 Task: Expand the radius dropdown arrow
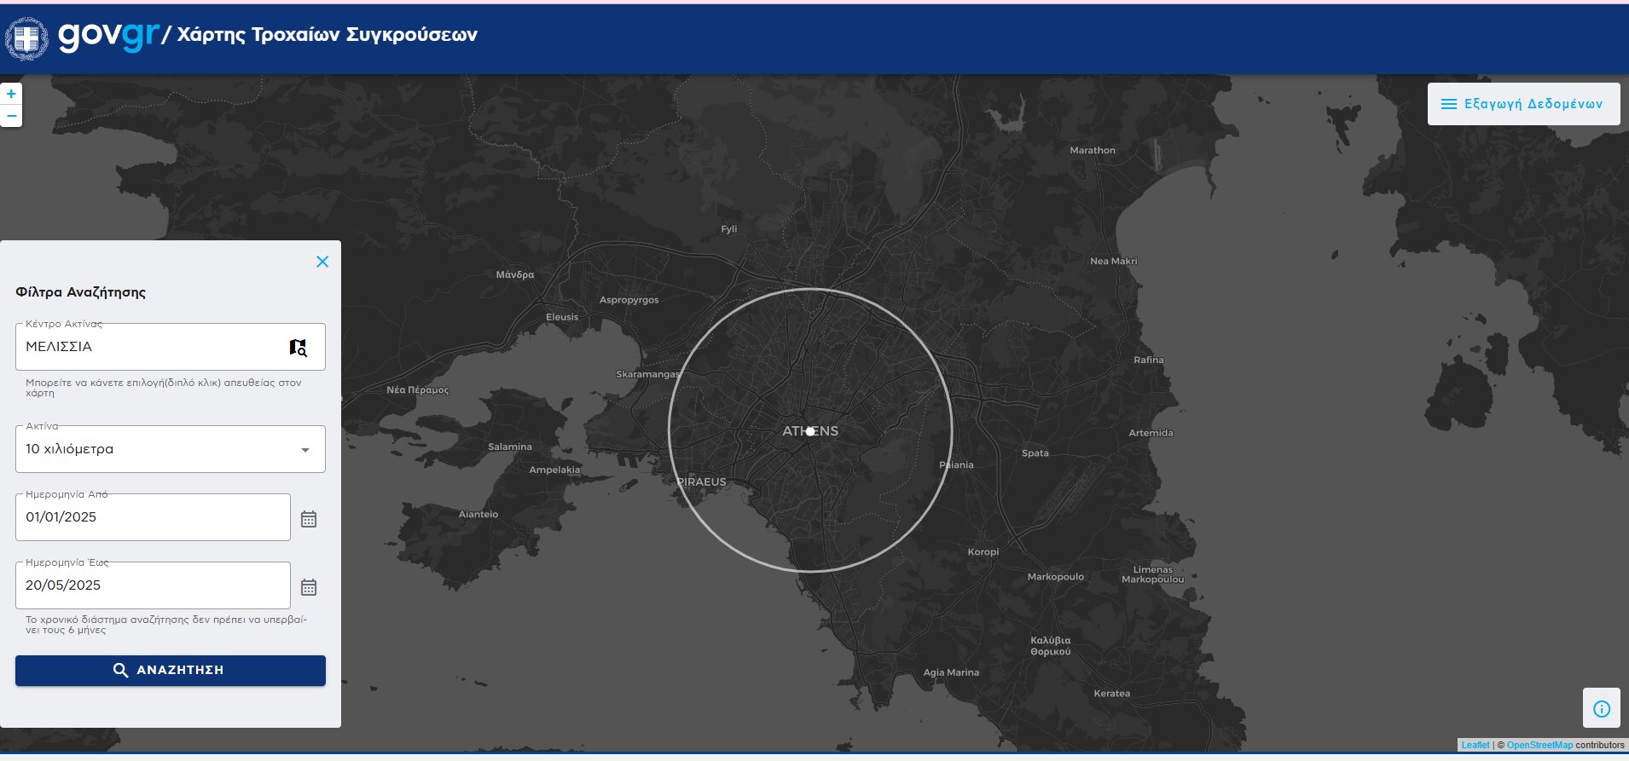305,450
